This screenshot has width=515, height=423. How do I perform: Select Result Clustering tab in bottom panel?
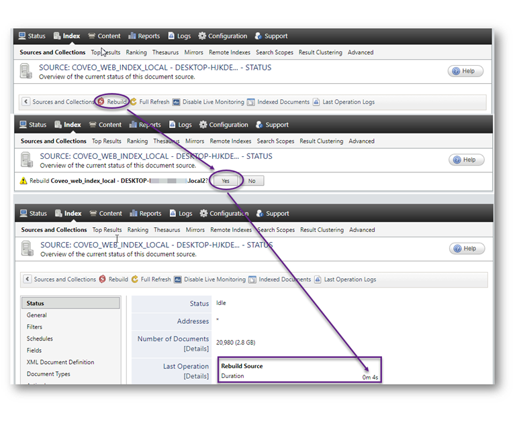322,230
